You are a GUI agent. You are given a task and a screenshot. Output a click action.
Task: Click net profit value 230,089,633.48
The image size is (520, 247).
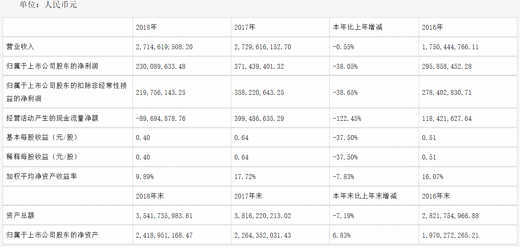[x=161, y=66]
